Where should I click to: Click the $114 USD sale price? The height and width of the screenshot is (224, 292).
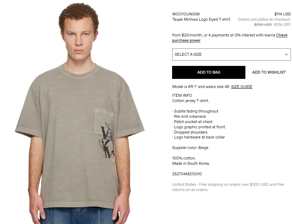click(283, 14)
